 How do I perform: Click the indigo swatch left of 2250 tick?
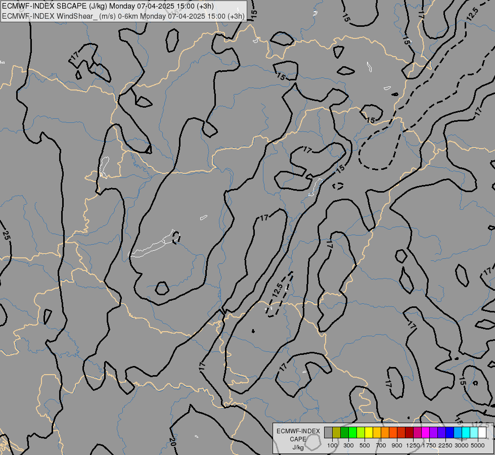(x=441, y=433)
